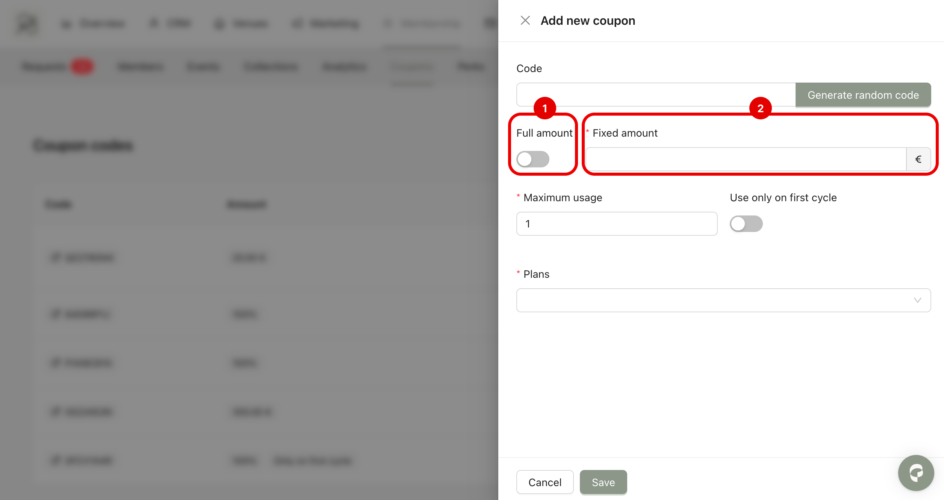
Task: Open the Plans dropdown field
Action: 714,300
